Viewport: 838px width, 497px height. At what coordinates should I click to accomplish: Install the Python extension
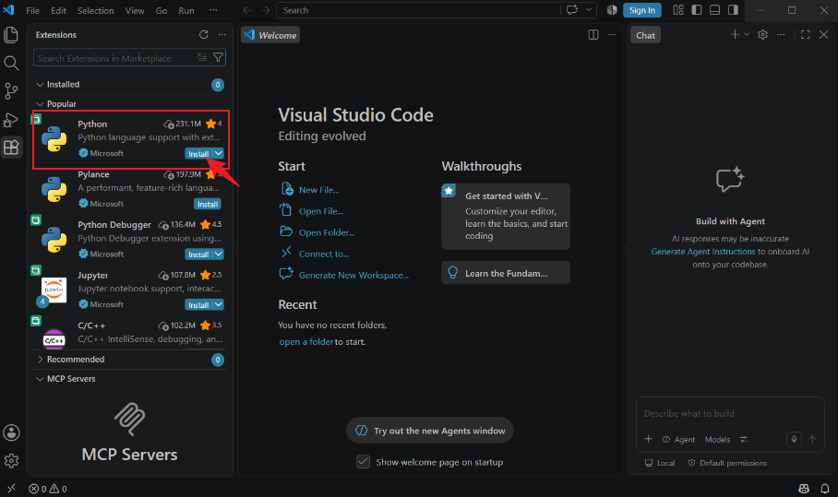[x=198, y=153]
